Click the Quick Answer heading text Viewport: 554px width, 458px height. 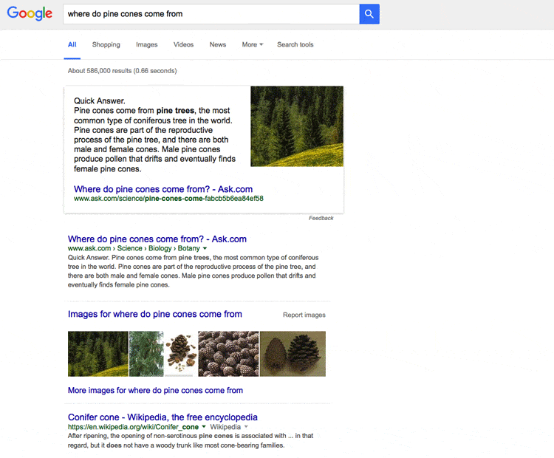point(99,100)
